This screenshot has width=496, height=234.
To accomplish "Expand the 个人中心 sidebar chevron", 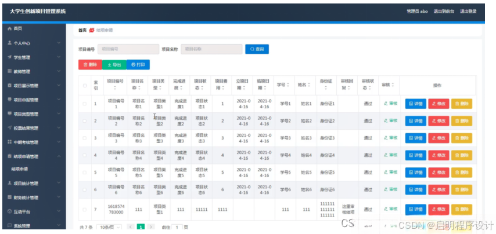I will click(59, 43).
